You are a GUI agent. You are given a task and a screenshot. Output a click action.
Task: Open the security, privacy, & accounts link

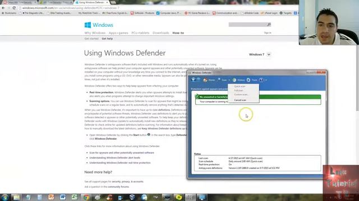pos(127,181)
